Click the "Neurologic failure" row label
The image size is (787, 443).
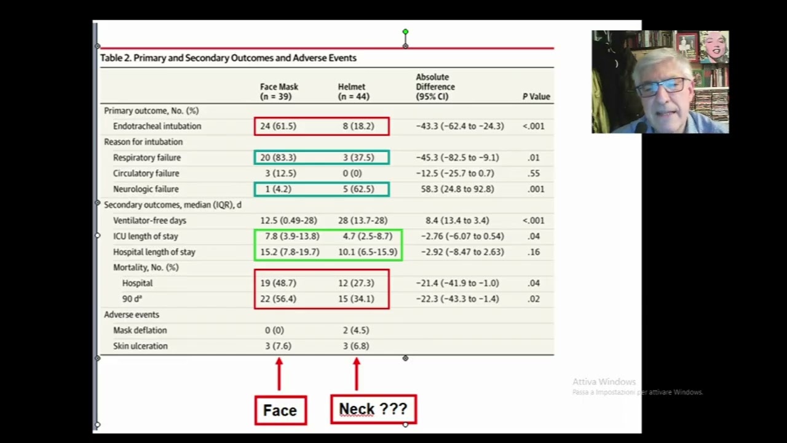tap(146, 189)
